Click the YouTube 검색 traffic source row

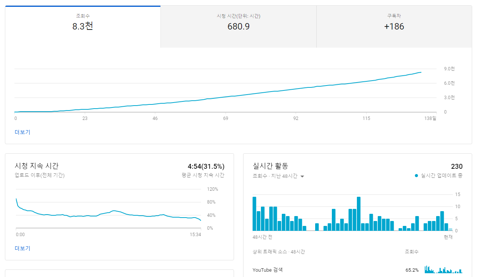[x=357, y=270]
